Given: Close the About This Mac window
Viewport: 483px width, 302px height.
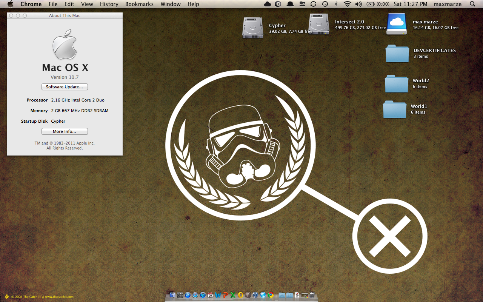Looking at the screenshot, I should click(11, 15).
